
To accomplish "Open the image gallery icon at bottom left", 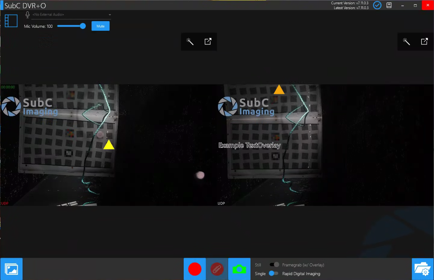I will click(11, 269).
